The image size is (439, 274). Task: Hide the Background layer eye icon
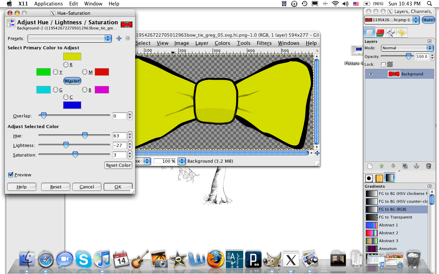pos(370,74)
